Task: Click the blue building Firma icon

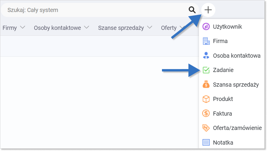Action: (x=206, y=41)
